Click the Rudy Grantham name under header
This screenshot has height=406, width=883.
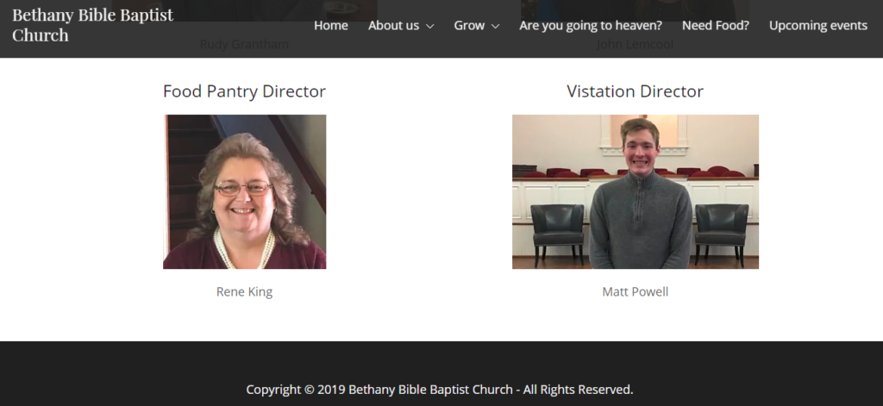click(244, 44)
